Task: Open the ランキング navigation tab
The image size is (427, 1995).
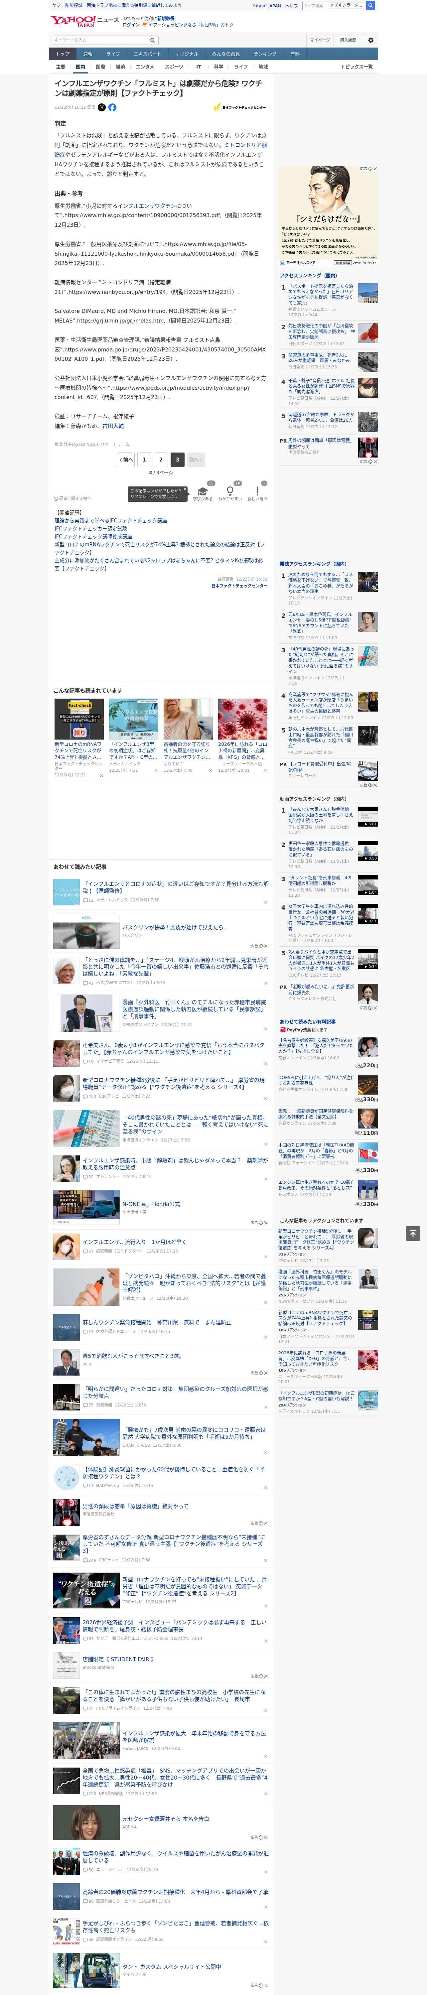Action: tap(266, 54)
